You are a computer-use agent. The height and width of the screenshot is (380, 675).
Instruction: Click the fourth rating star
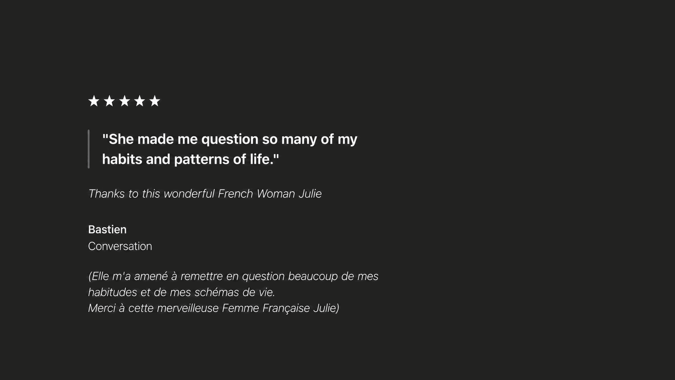pyautogui.click(x=139, y=101)
